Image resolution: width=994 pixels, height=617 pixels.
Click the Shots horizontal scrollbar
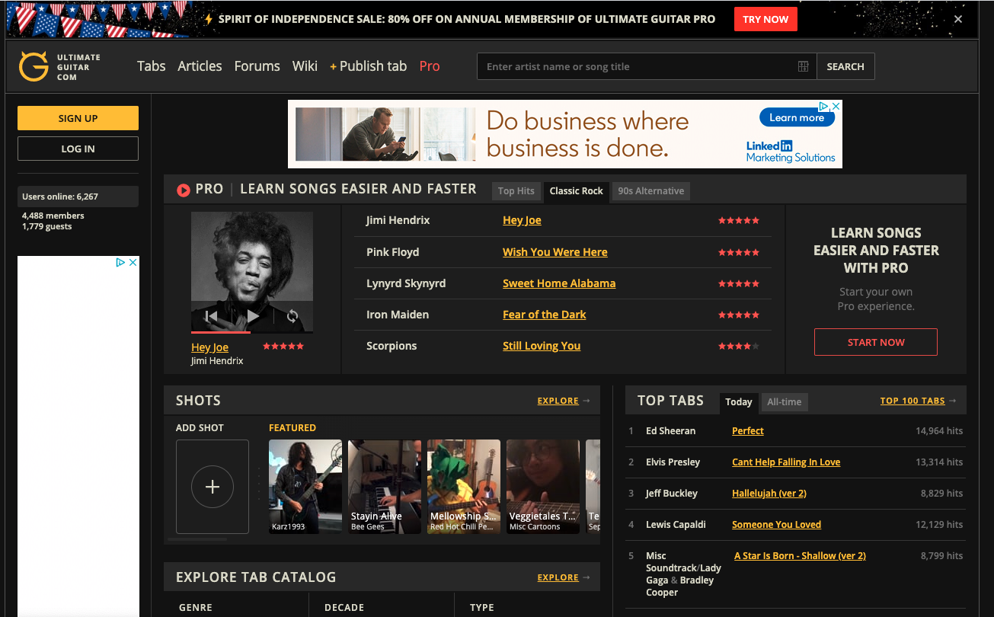(197, 539)
